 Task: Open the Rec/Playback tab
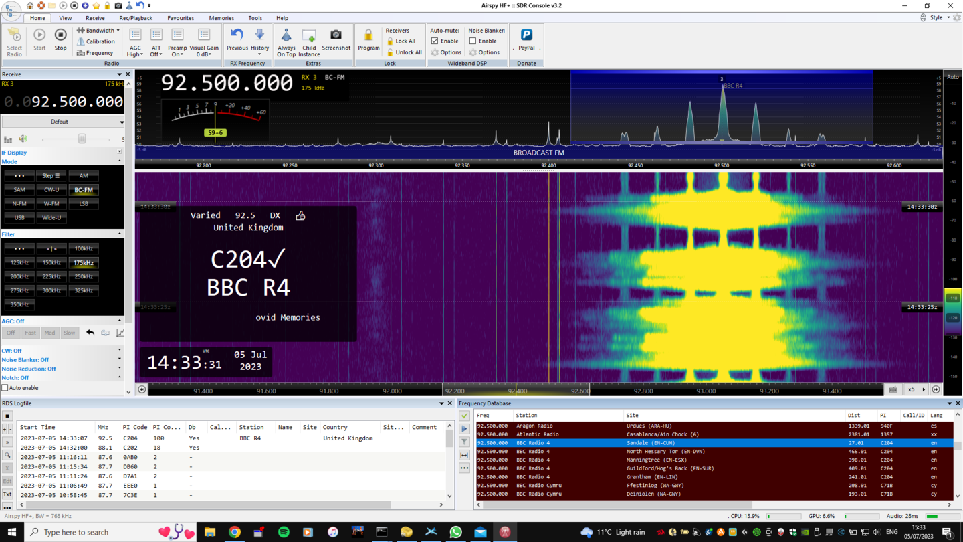(136, 18)
